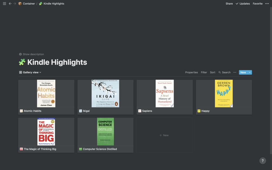
Task: Go forward with the right arrow
Action: point(15,4)
